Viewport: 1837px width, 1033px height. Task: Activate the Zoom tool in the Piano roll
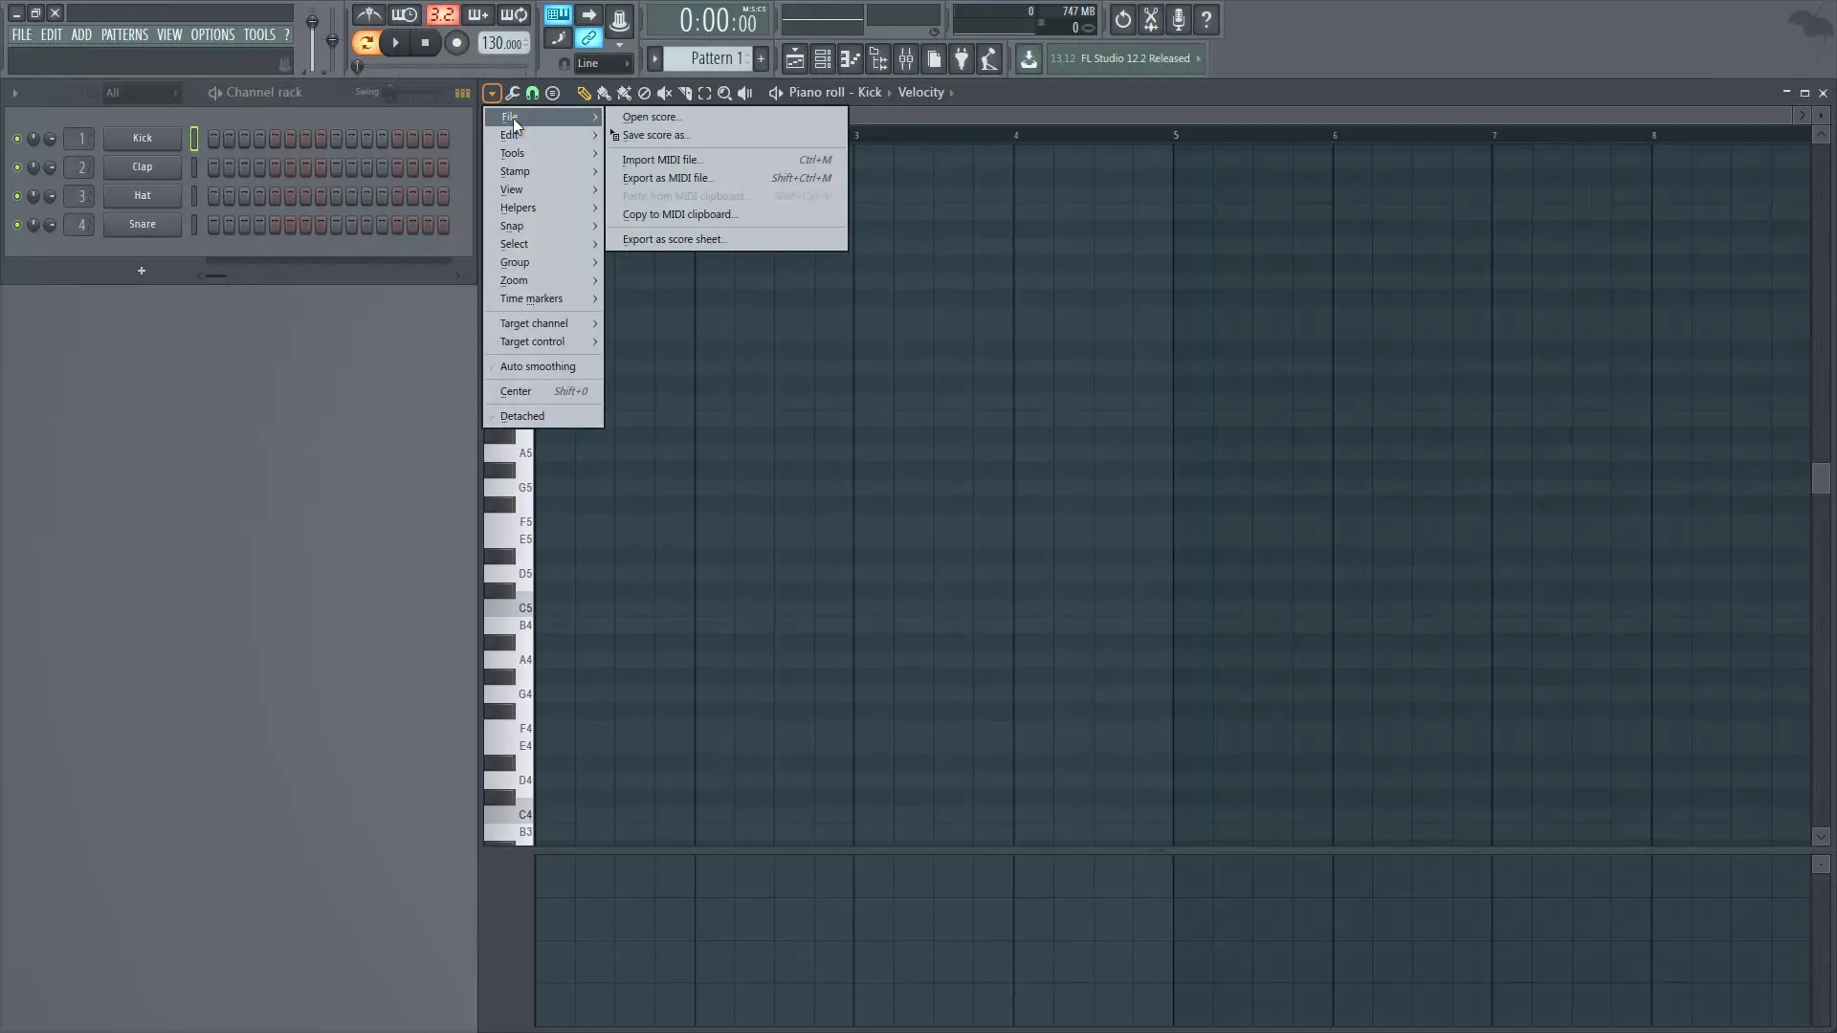[725, 93]
